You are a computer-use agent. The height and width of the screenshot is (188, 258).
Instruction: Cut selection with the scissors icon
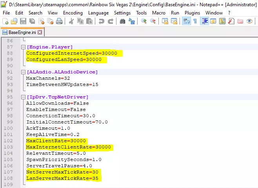[x=71, y=21]
